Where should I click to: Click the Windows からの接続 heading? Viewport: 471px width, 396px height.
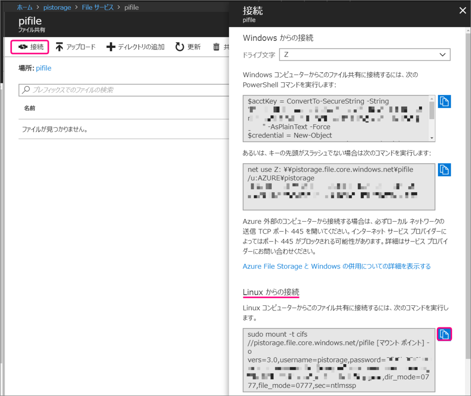278,38
